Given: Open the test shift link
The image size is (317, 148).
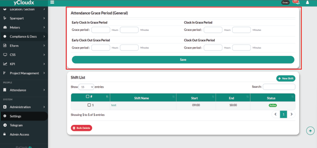Looking at the screenshot, I should (114, 105).
